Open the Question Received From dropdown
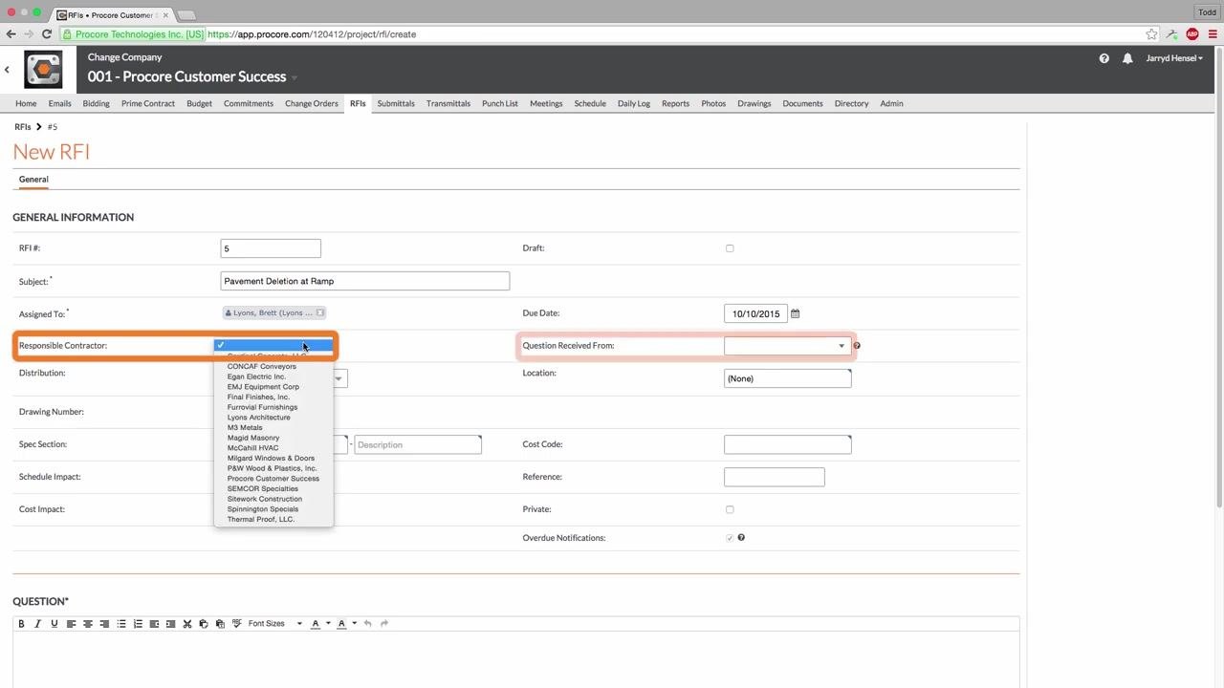This screenshot has width=1224, height=688. 787,346
